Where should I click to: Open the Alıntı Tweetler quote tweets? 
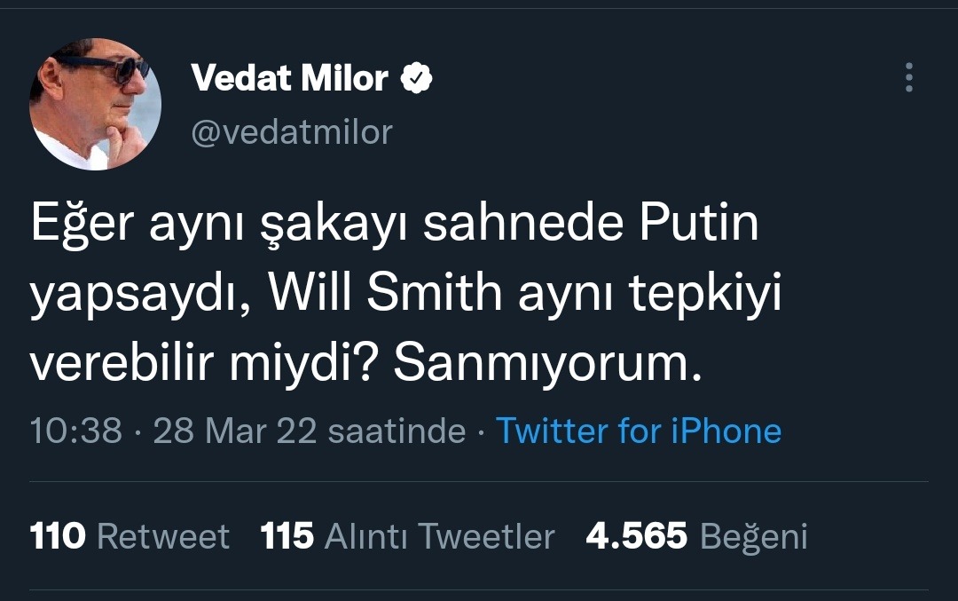[440, 536]
